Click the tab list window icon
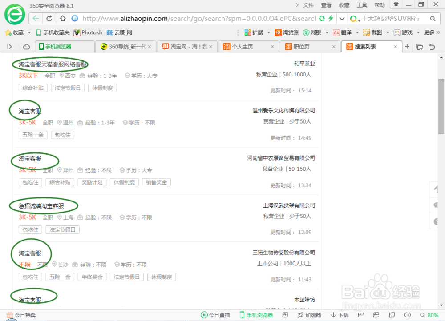The image size is (445, 321). (420, 47)
